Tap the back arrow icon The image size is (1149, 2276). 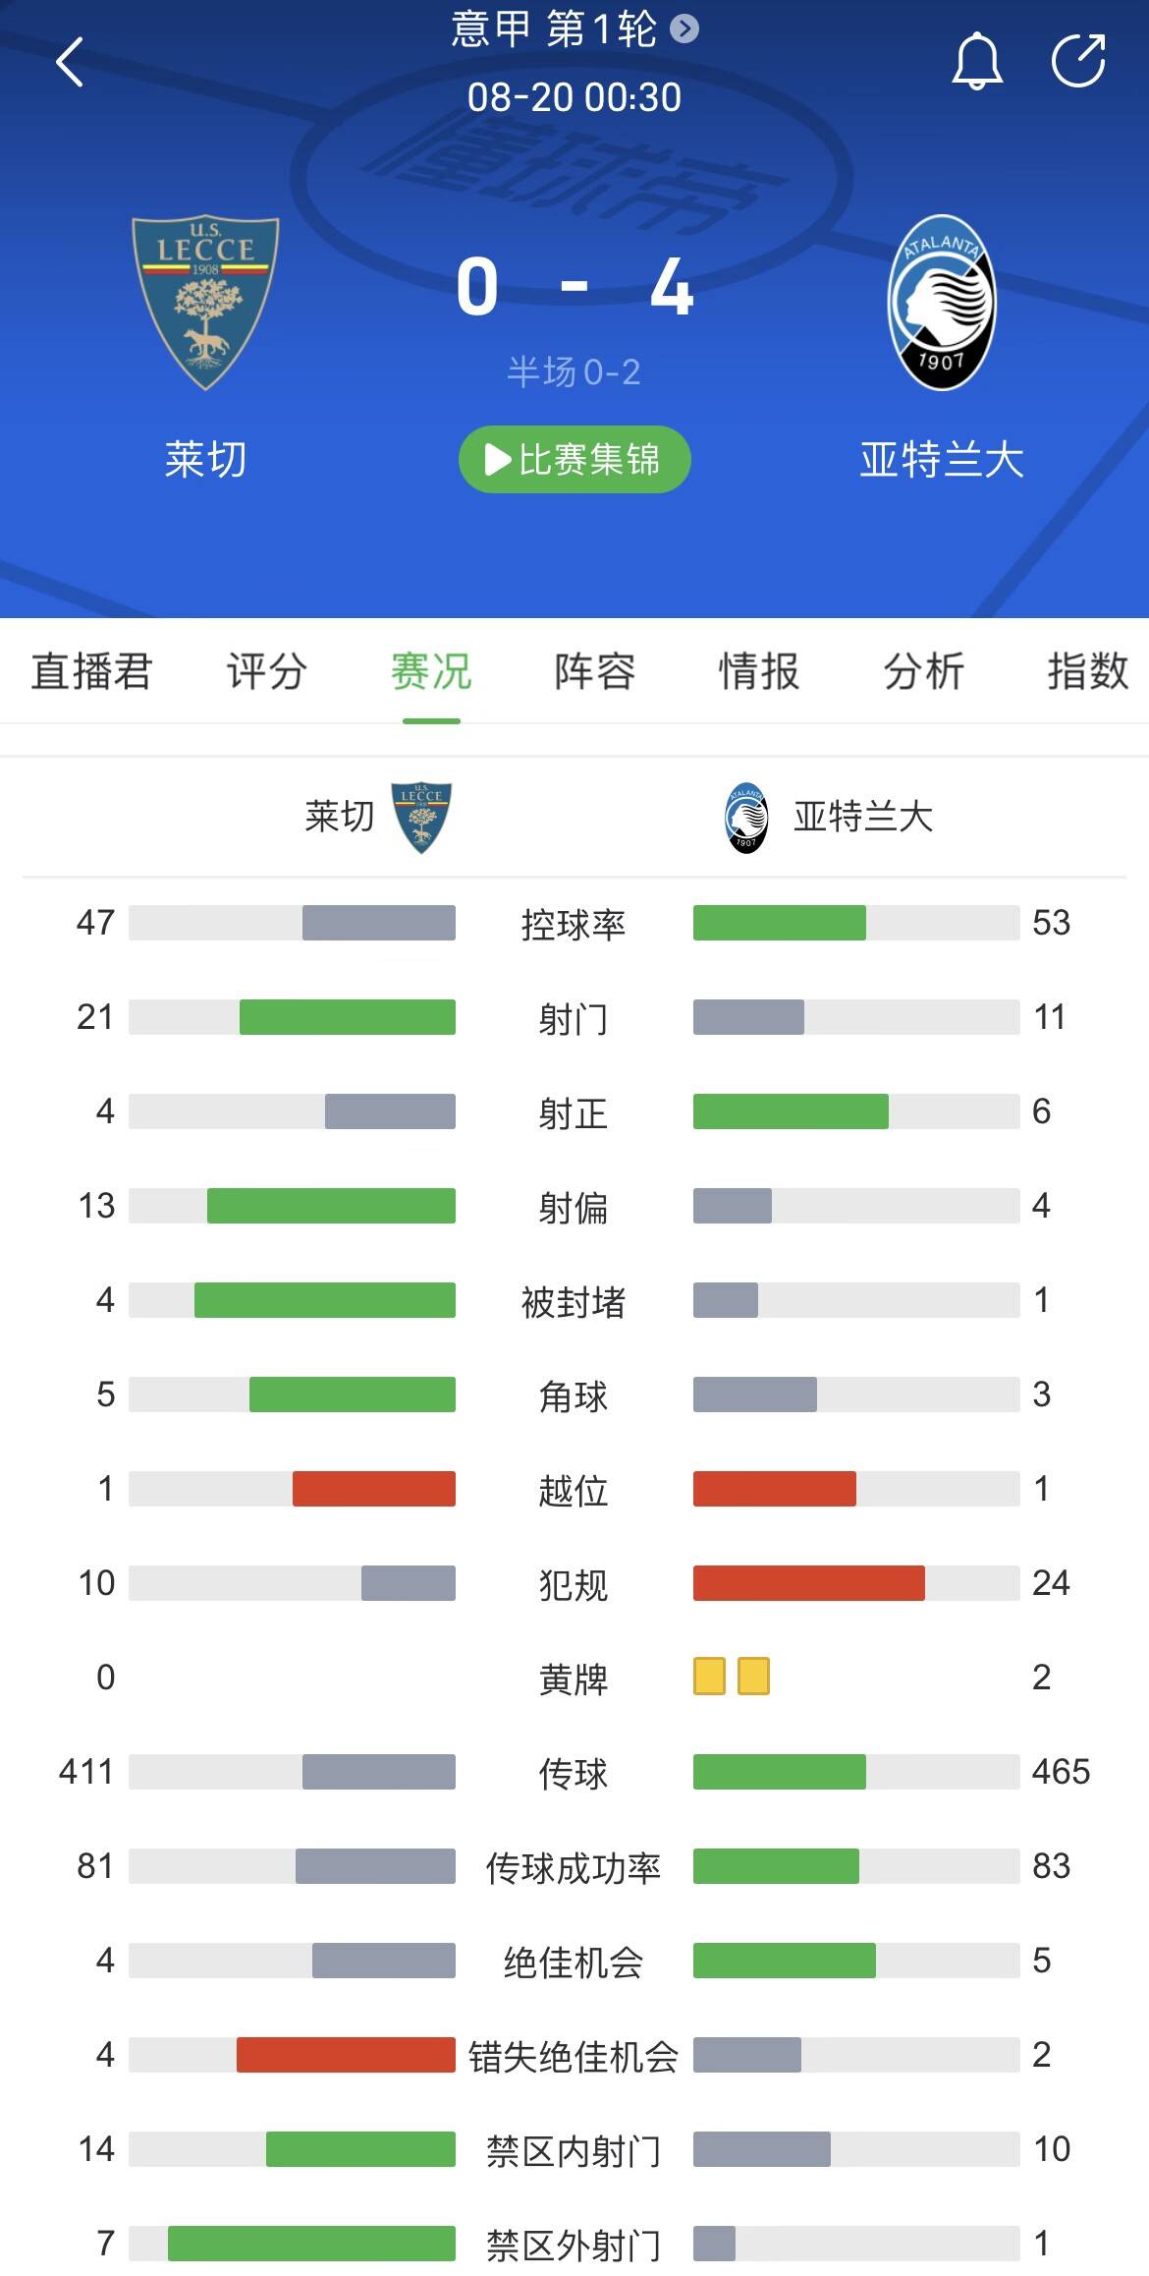pyautogui.click(x=70, y=63)
